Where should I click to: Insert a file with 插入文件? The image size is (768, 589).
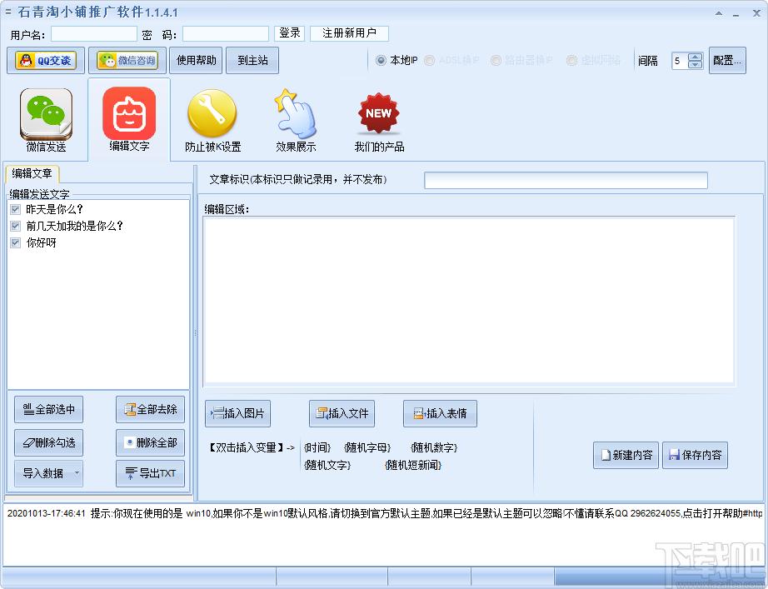point(342,413)
